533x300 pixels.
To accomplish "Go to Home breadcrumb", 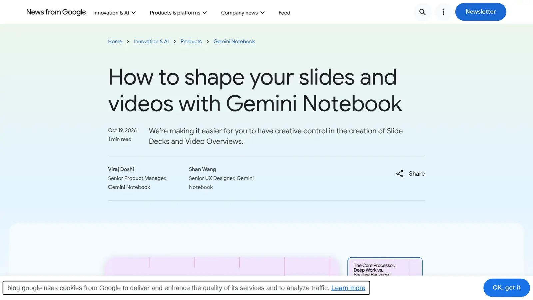I will (x=115, y=41).
